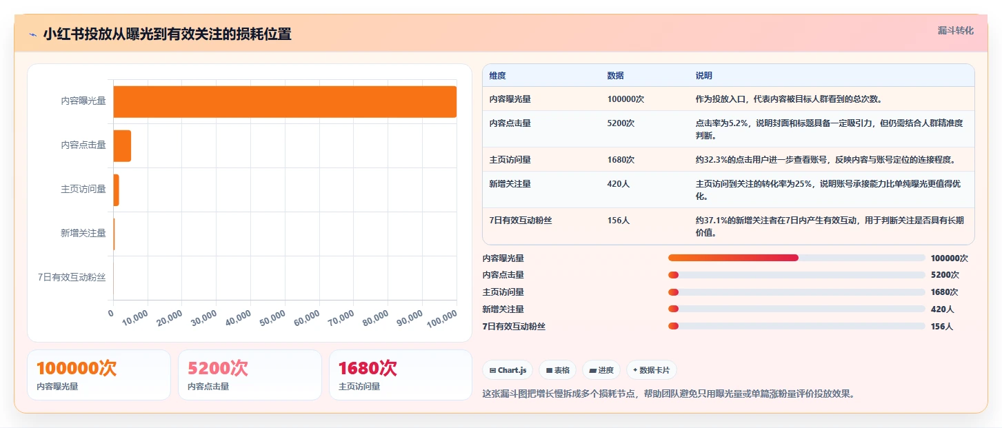
Task: Click x-axis tick label 100,000
Action: point(442,318)
